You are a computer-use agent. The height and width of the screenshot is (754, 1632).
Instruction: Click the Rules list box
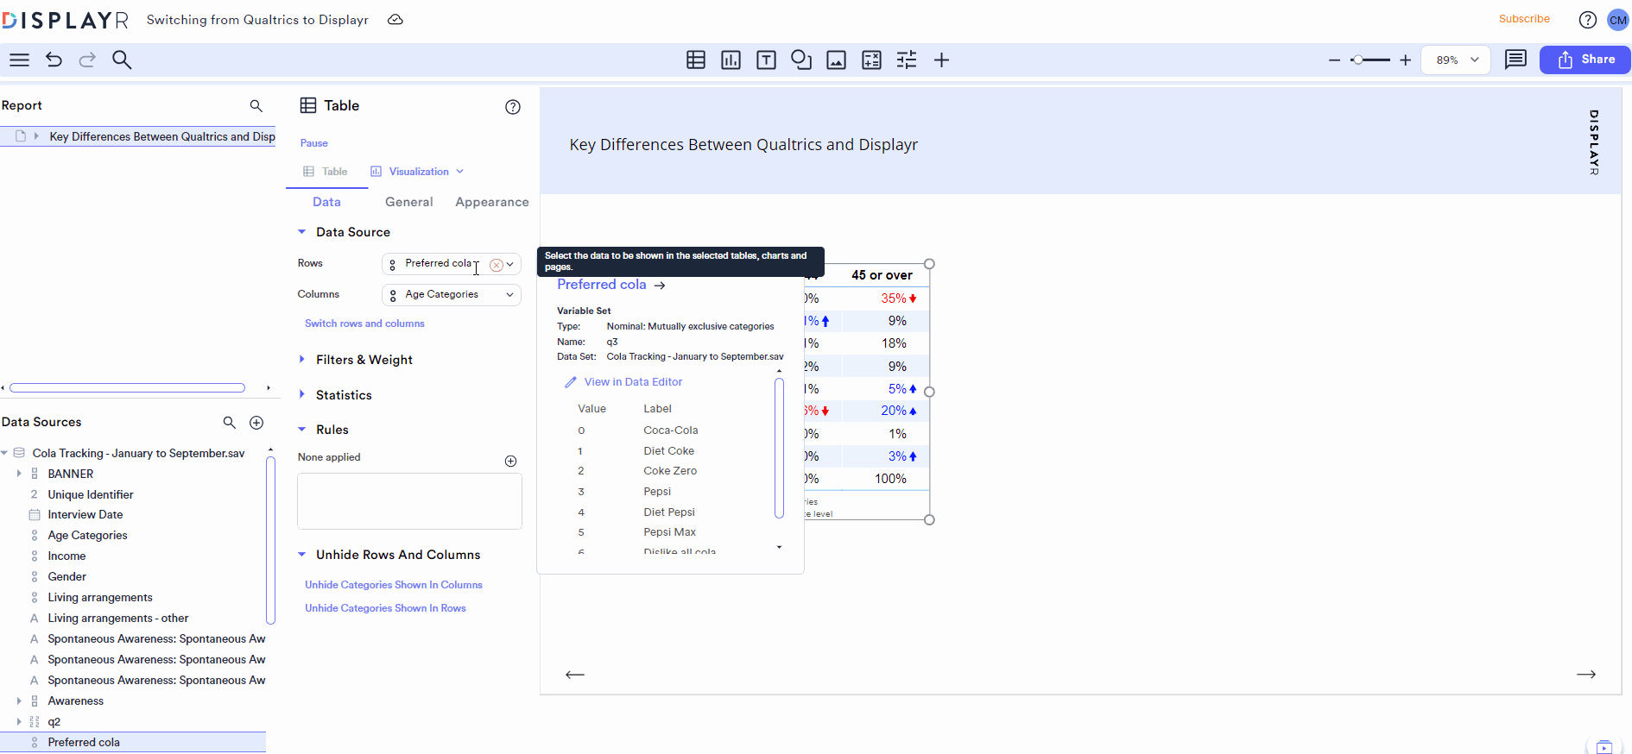[x=409, y=501]
